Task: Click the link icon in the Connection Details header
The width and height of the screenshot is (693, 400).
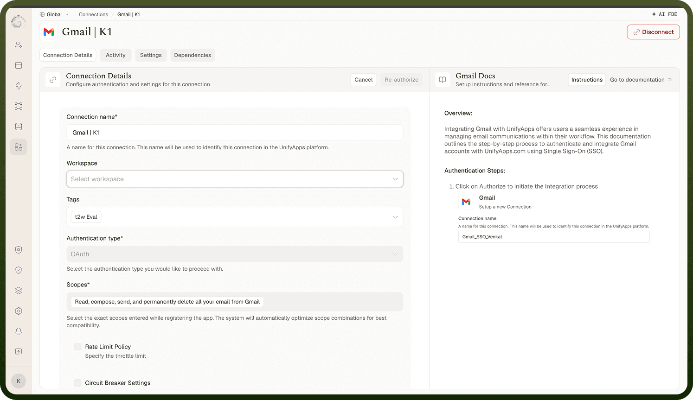Action: (53, 80)
